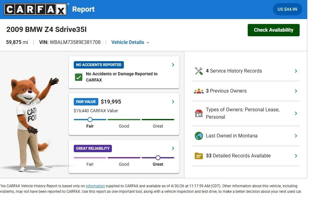Viewport: 311px width, 198px height.
Task: Click the 2009 BMW Z4 Sdrive35I title
Action: (x=46, y=30)
